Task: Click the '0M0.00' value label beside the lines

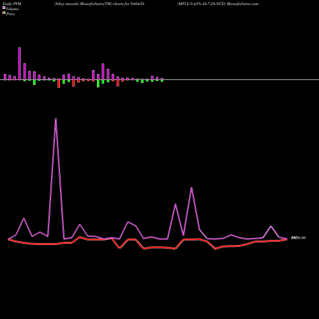Action: tap(299, 238)
